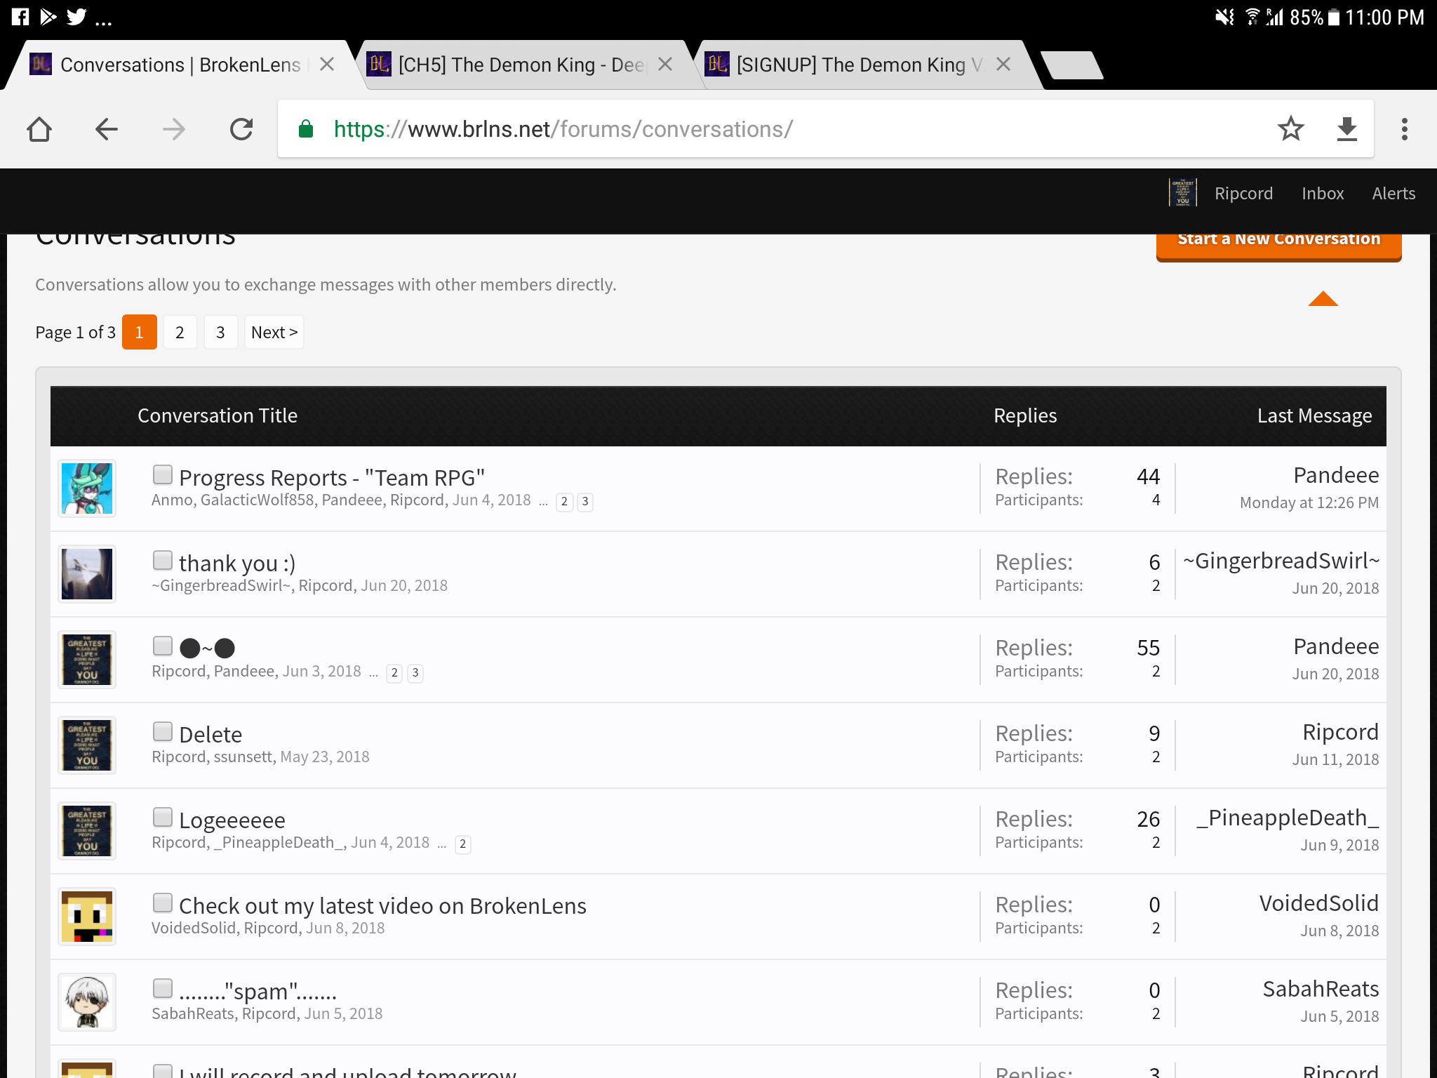Click the Next > pagination link
Screen dimensions: 1437x1078
click(x=274, y=332)
